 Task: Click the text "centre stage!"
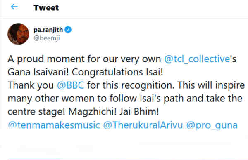[36, 112]
